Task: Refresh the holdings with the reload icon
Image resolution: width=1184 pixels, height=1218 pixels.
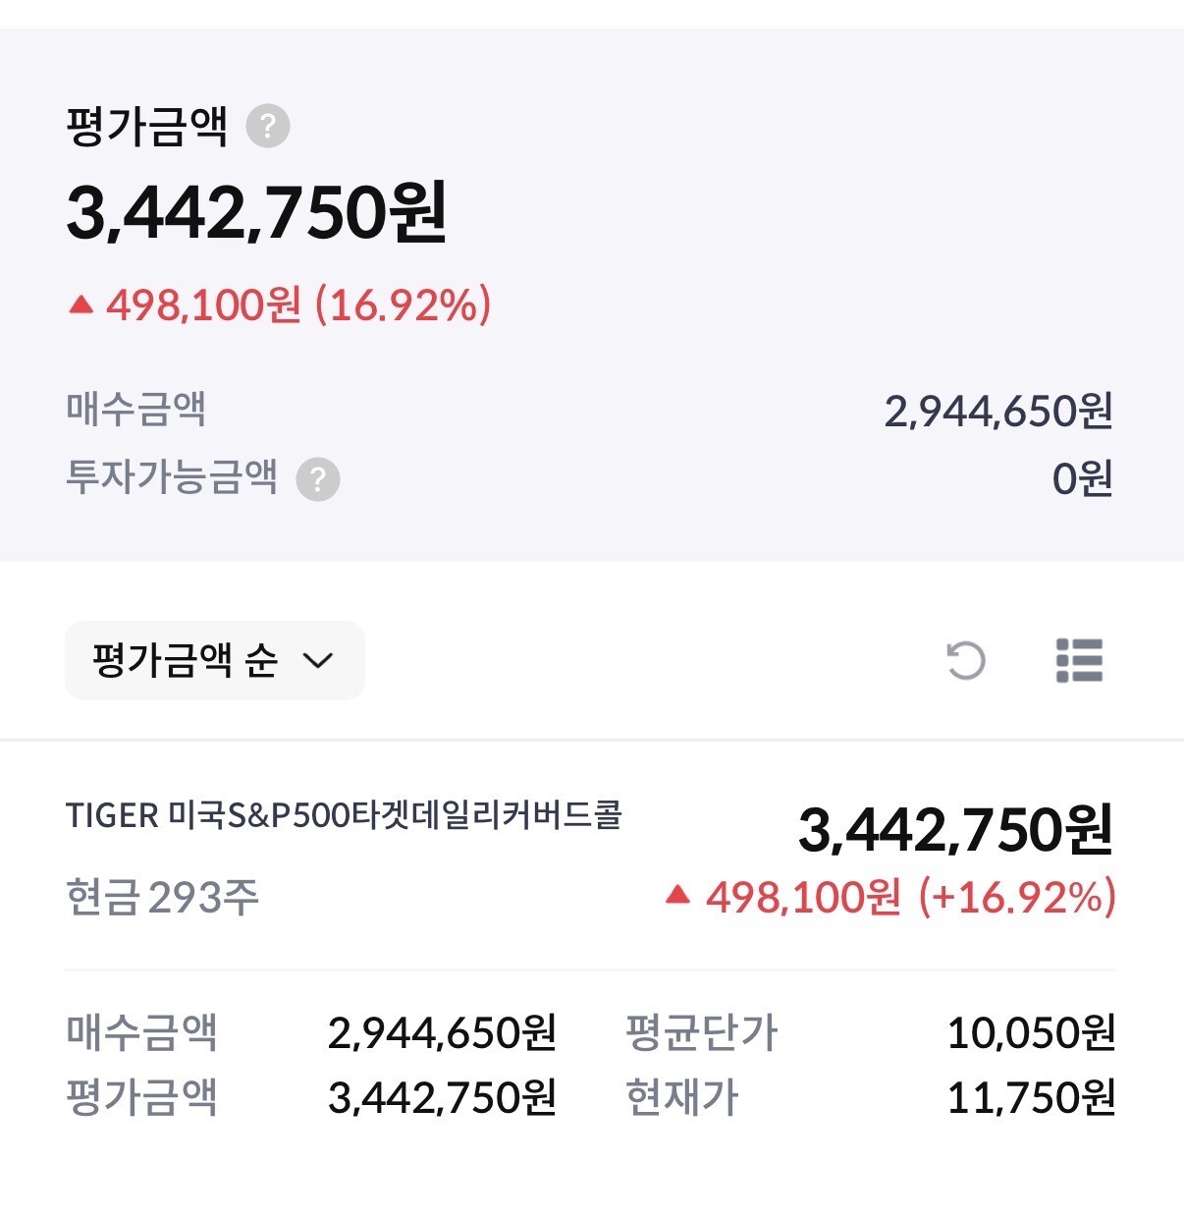Action: 965,660
